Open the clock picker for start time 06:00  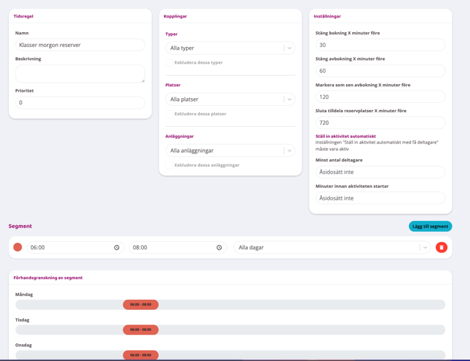tap(116, 247)
